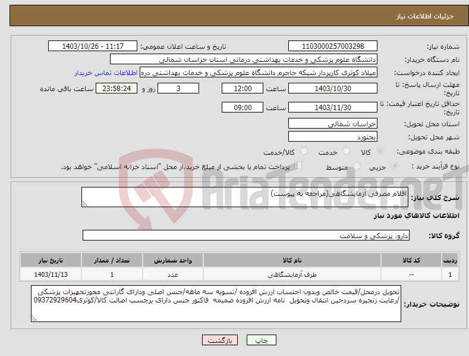The height and width of the screenshot is (356, 469).
Task: Click the شرح کلی نیاز text area
Action: point(245,197)
